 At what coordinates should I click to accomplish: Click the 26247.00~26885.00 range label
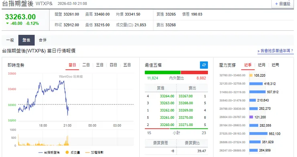[232, 150]
